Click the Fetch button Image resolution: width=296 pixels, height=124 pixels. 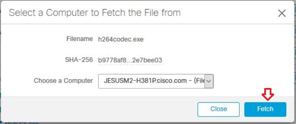265,109
